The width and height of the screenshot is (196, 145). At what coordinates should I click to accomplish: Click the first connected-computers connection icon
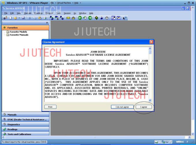pyautogui.click(x=52, y=18)
